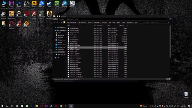Sort by the Размер column header
The image size is (192, 108).
point(123,26)
